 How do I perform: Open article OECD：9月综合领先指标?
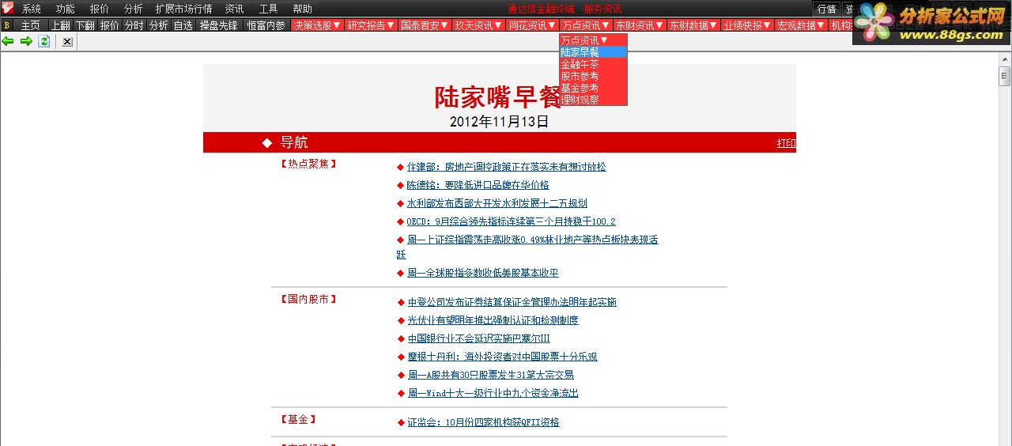(x=511, y=221)
